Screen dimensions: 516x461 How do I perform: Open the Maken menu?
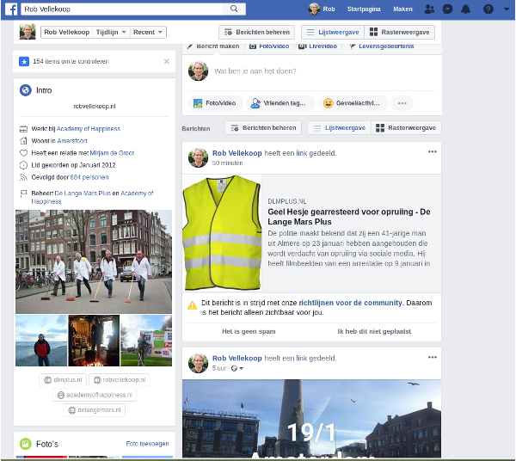tap(402, 9)
